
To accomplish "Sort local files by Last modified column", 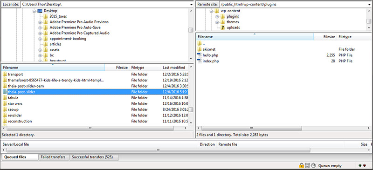I will click(174, 68).
